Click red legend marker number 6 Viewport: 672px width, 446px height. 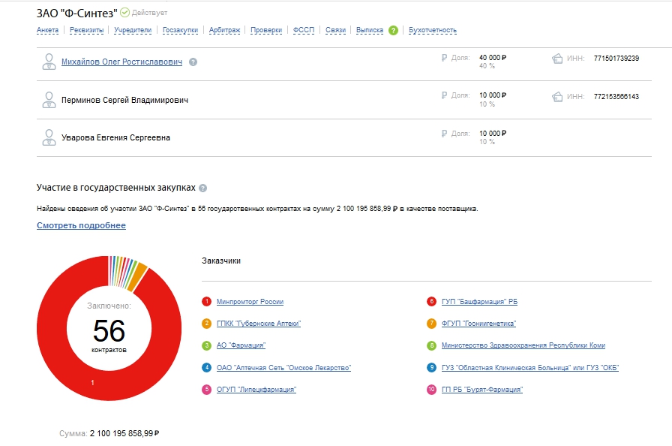(x=431, y=302)
